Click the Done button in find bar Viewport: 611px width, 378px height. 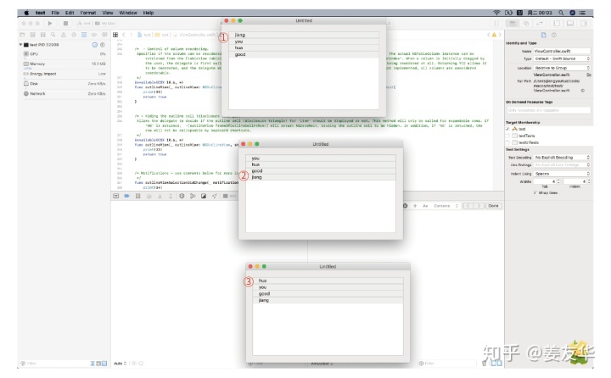[x=493, y=206]
